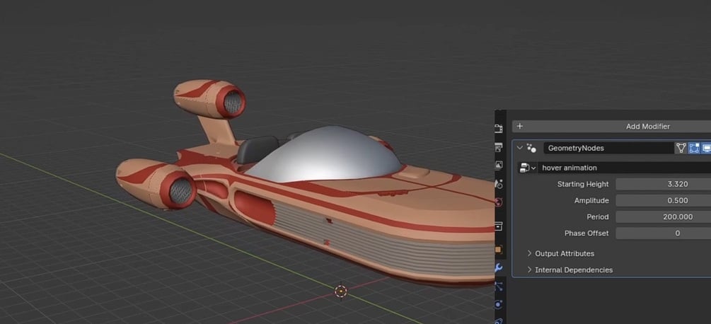711x324 pixels.
Task: Click the 3D cursor in viewport
Action: [x=341, y=291]
